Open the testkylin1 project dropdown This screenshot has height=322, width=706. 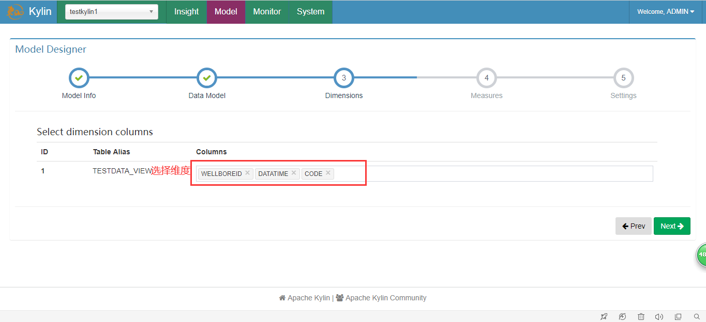coord(112,11)
